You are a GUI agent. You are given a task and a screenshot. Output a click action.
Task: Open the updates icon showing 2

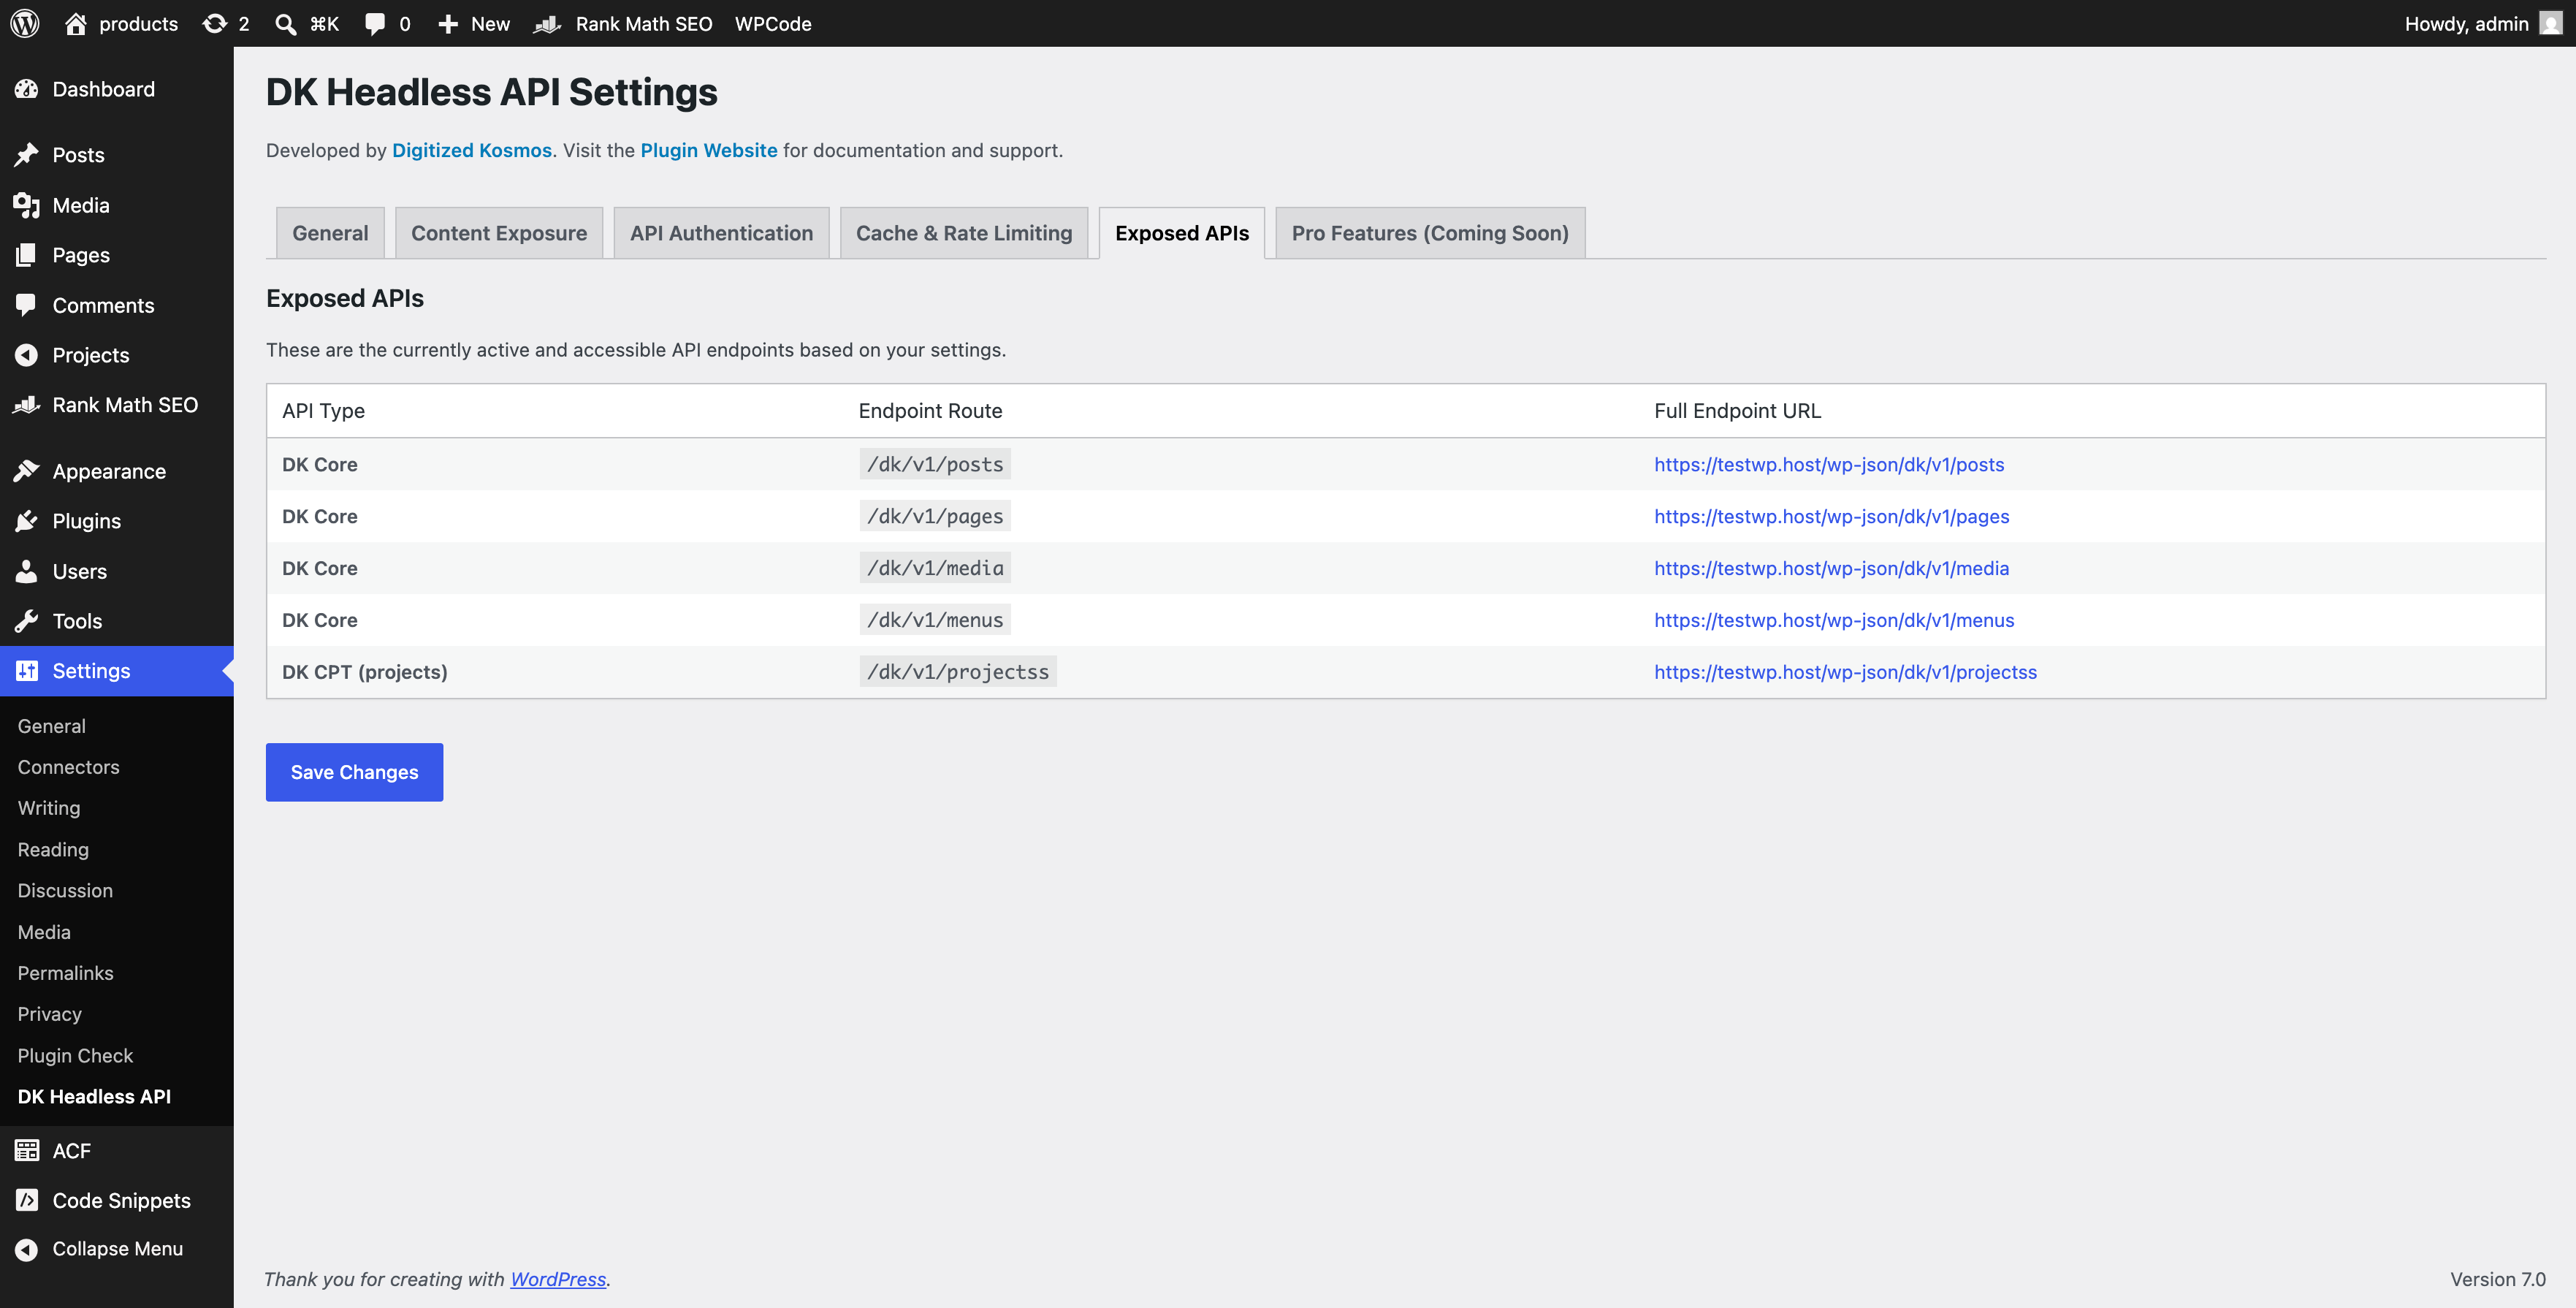215,23
